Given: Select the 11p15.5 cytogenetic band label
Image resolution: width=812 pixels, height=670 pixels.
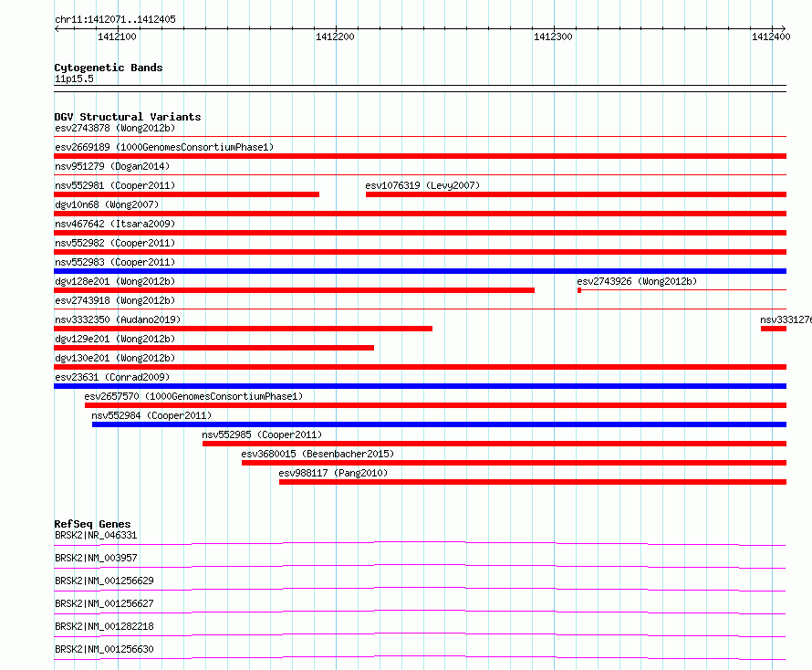Looking at the screenshot, I should click(74, 79).
